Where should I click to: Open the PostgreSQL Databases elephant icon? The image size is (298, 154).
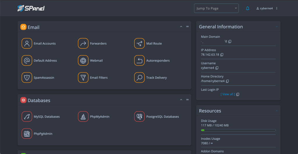pos(139,116)
